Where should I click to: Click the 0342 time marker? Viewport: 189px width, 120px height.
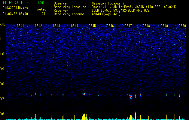38,25
